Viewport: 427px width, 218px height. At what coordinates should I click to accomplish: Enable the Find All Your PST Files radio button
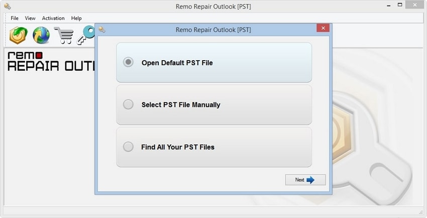coord(129,147)
